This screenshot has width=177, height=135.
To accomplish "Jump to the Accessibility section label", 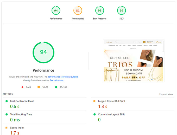I will [78, 19].
